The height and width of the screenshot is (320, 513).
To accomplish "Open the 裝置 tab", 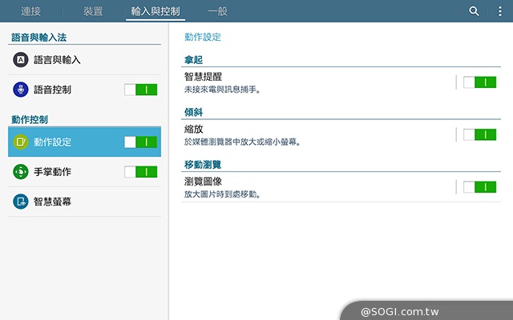I will tap(93, 11).
